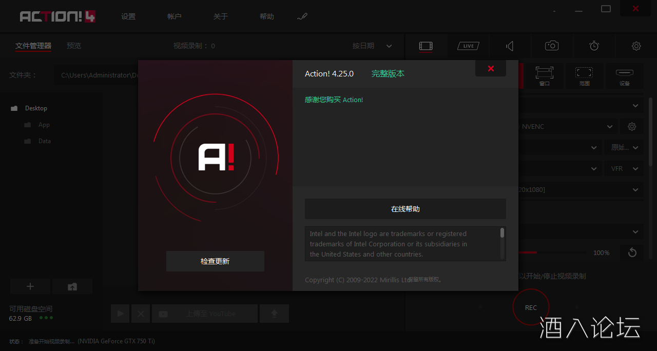Click the Action! 4 logo
Screen dimensions: 657x351
[57, 16]
